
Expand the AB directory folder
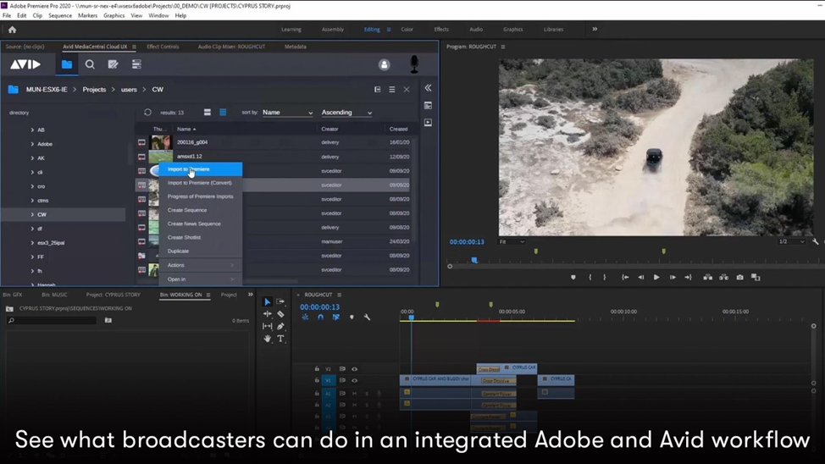(x=32, y=130)
